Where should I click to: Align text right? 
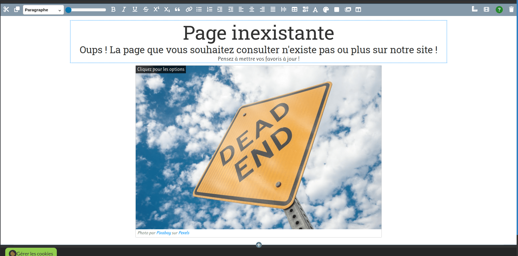[262, 10]
